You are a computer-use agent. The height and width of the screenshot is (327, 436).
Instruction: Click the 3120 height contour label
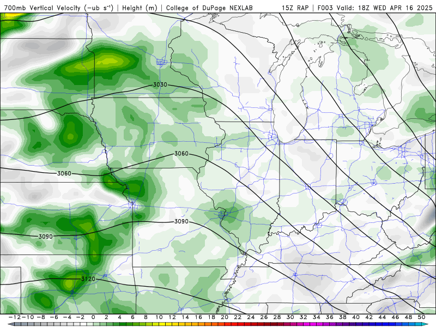pyautogui.click(x=88, y=278)
